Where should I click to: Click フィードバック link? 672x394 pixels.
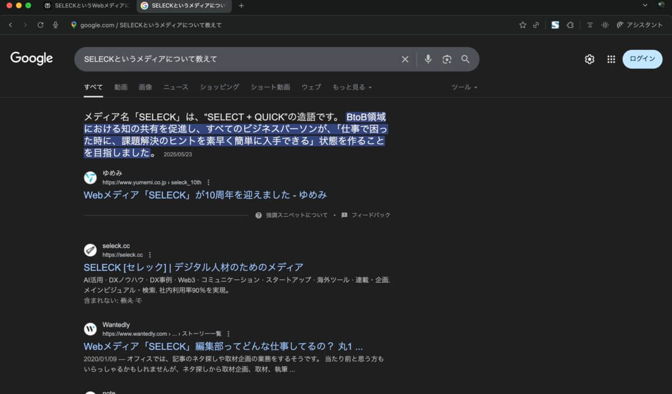pyautogui.click(x=366, y=215)
